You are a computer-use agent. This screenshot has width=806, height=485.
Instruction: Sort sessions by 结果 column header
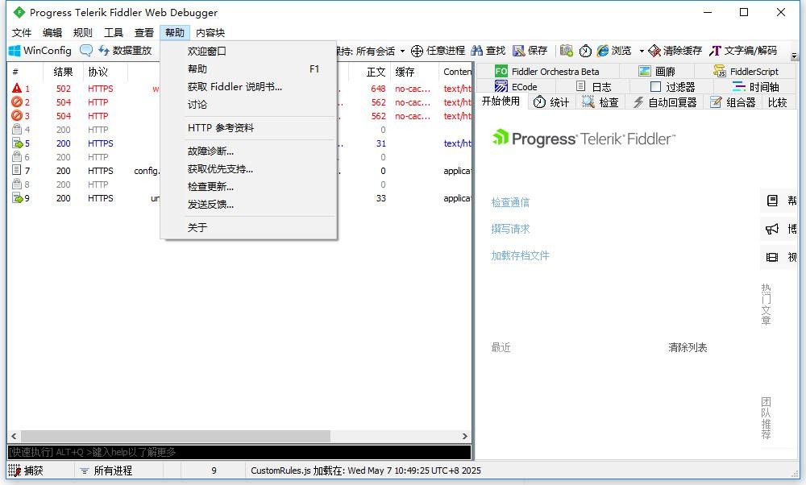(x=63, y=72)
